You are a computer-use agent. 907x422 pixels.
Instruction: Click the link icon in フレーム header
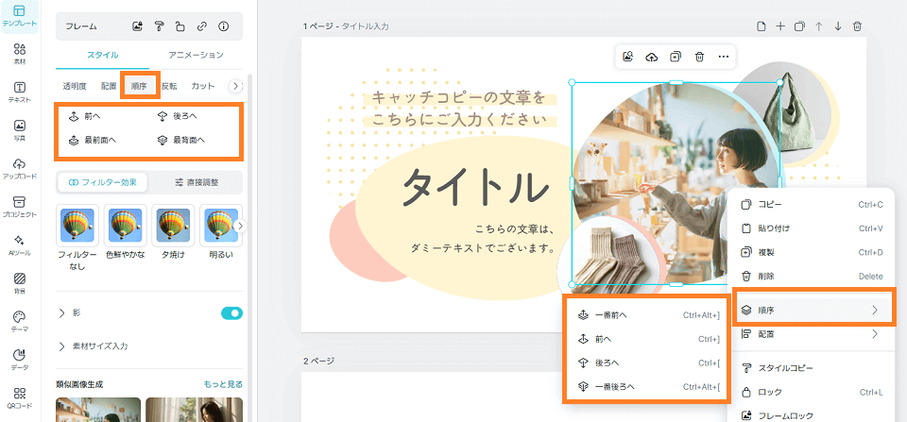tap(201, 26)
